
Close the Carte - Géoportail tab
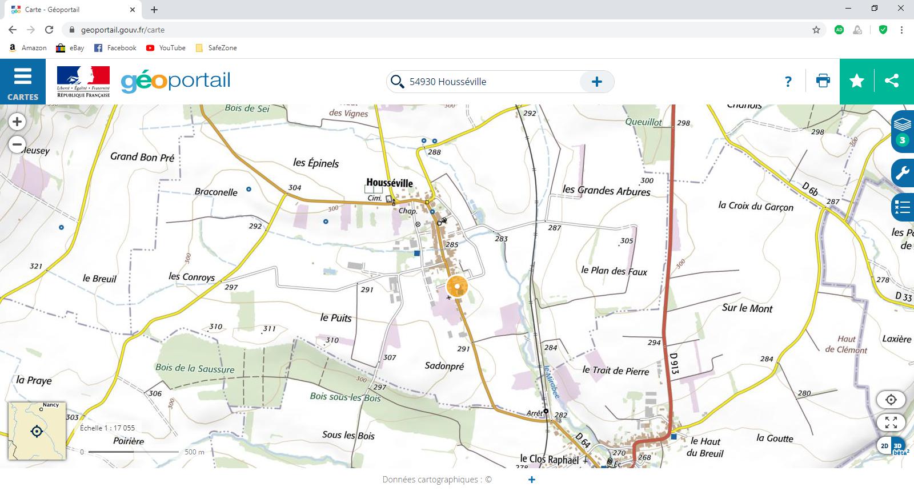tap(133, 10)
